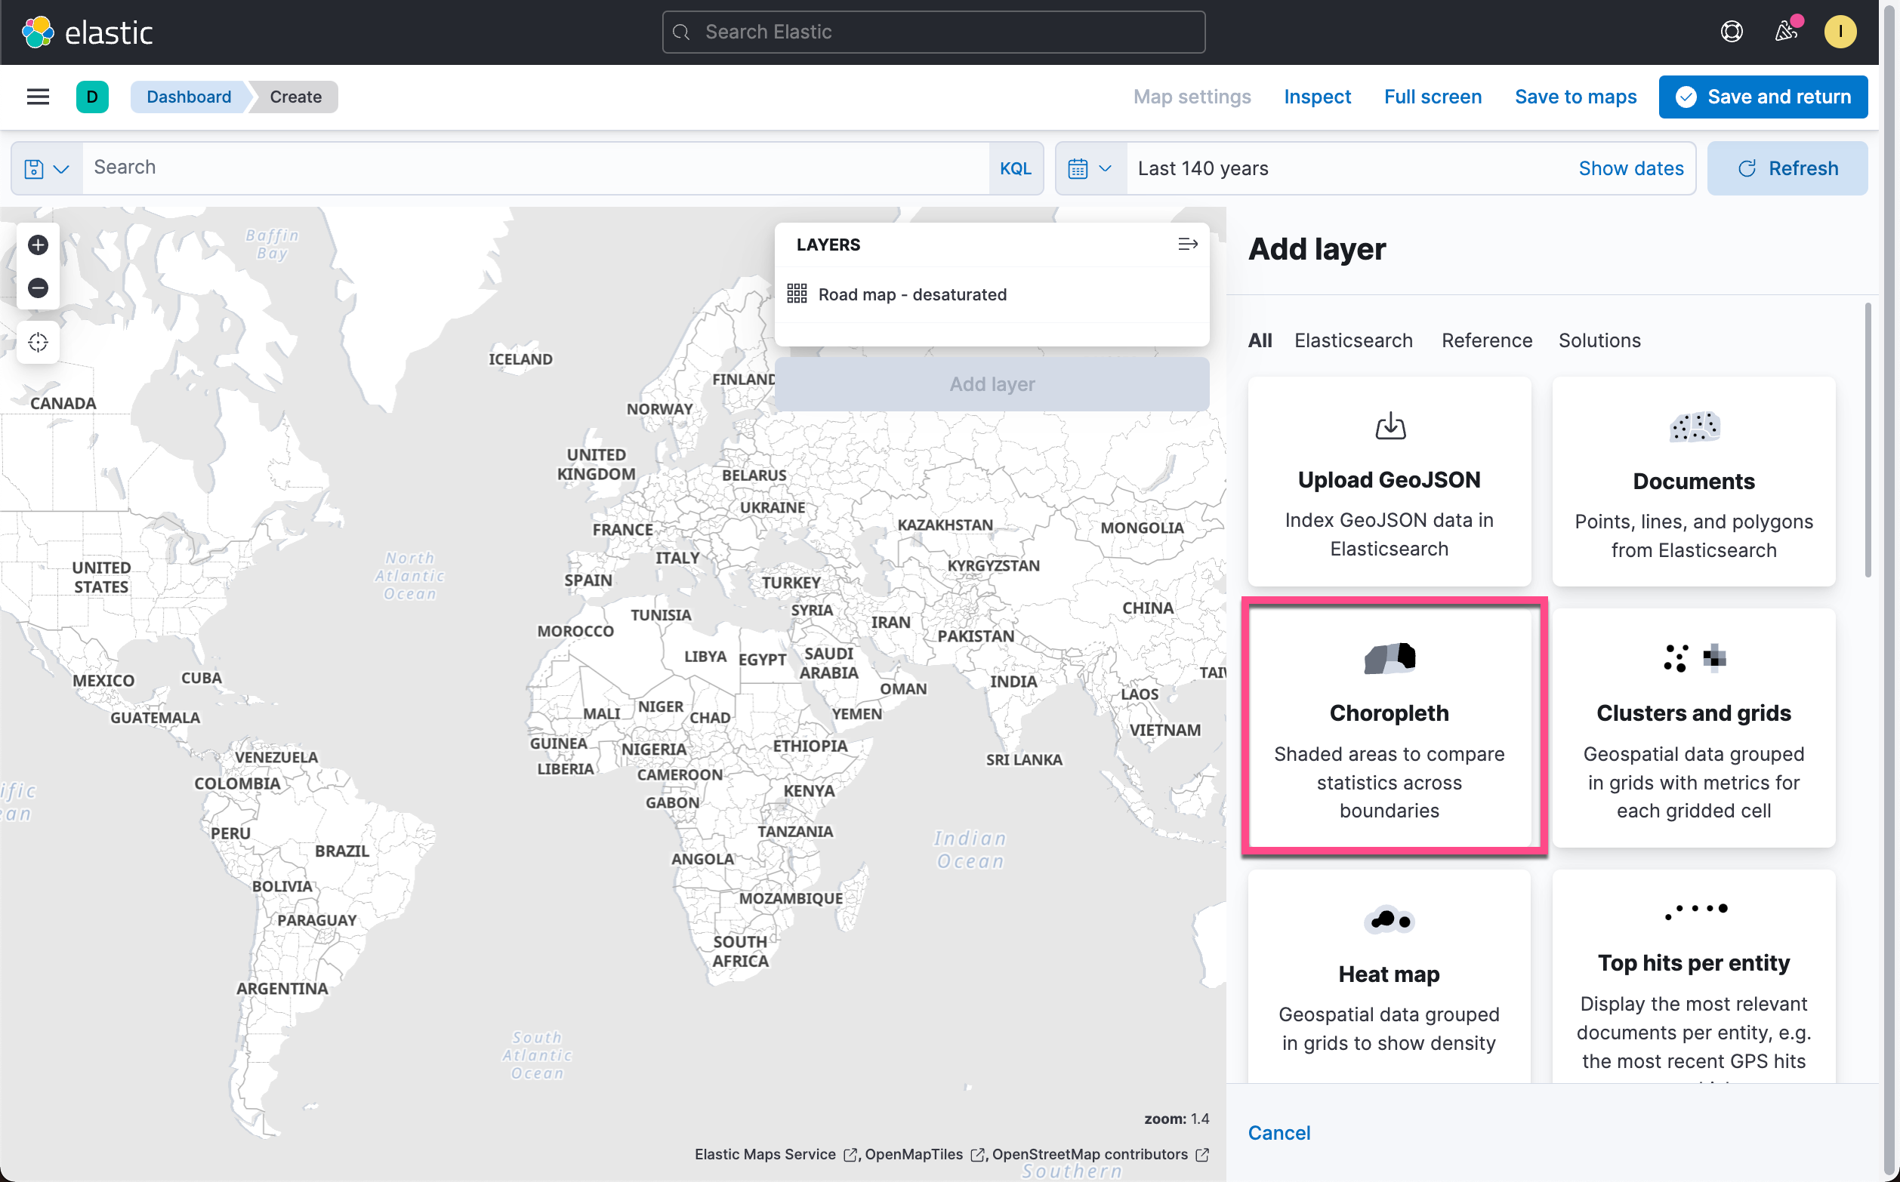Open the saved query dropdown
Screen dimensions: 1900x1182
coord(46,168)
